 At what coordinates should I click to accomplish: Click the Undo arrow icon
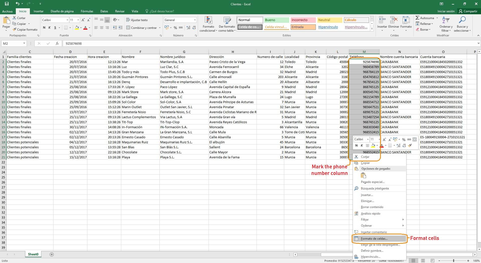17,4
